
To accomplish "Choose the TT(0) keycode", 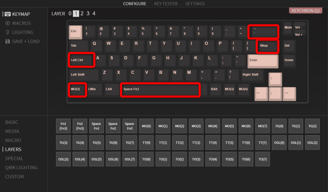I will tap(146, 142).
